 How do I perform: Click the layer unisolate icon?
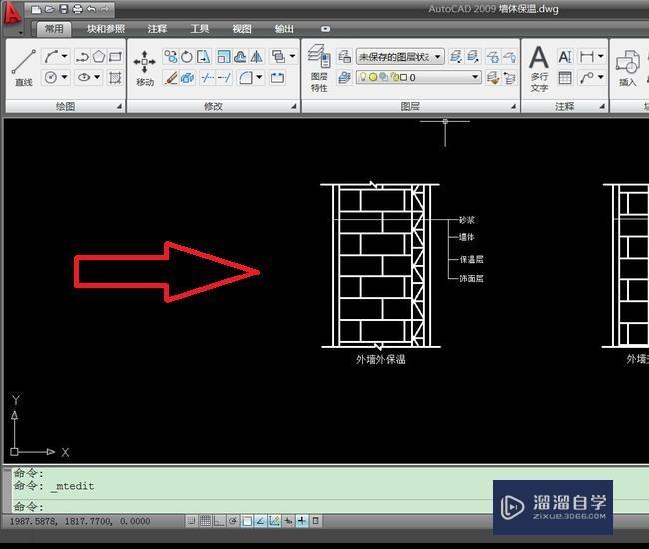point(472,57)
